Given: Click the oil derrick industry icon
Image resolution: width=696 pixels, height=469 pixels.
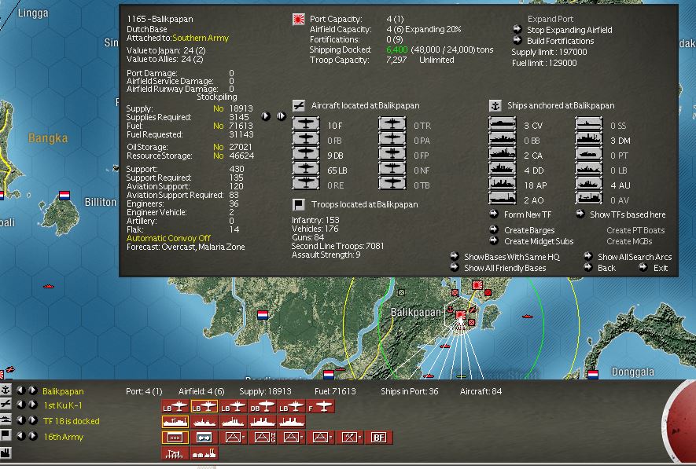Looking at the screenshot, I should point(175,453).
